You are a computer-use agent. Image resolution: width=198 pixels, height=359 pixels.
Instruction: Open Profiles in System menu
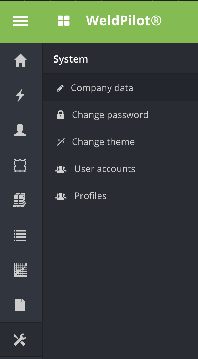tap(120, 196)
